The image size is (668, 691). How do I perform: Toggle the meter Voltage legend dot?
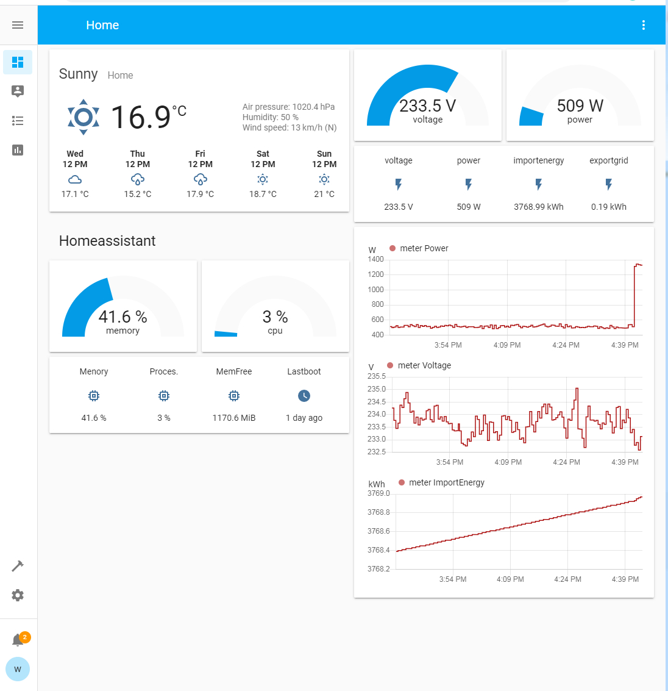pos(391,365)
